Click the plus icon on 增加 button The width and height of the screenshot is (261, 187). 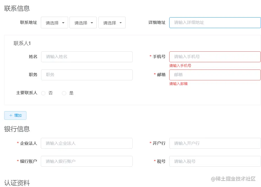click(x=11, y=115)
